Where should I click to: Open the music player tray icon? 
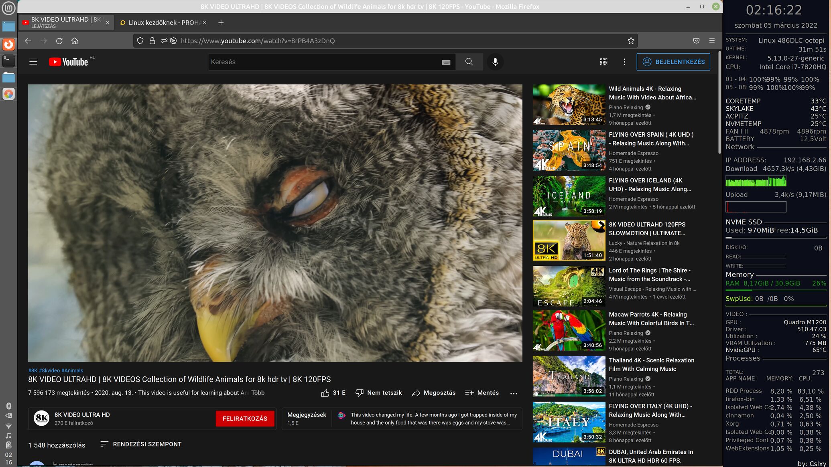pyautogui.click(x=8, y=435)
